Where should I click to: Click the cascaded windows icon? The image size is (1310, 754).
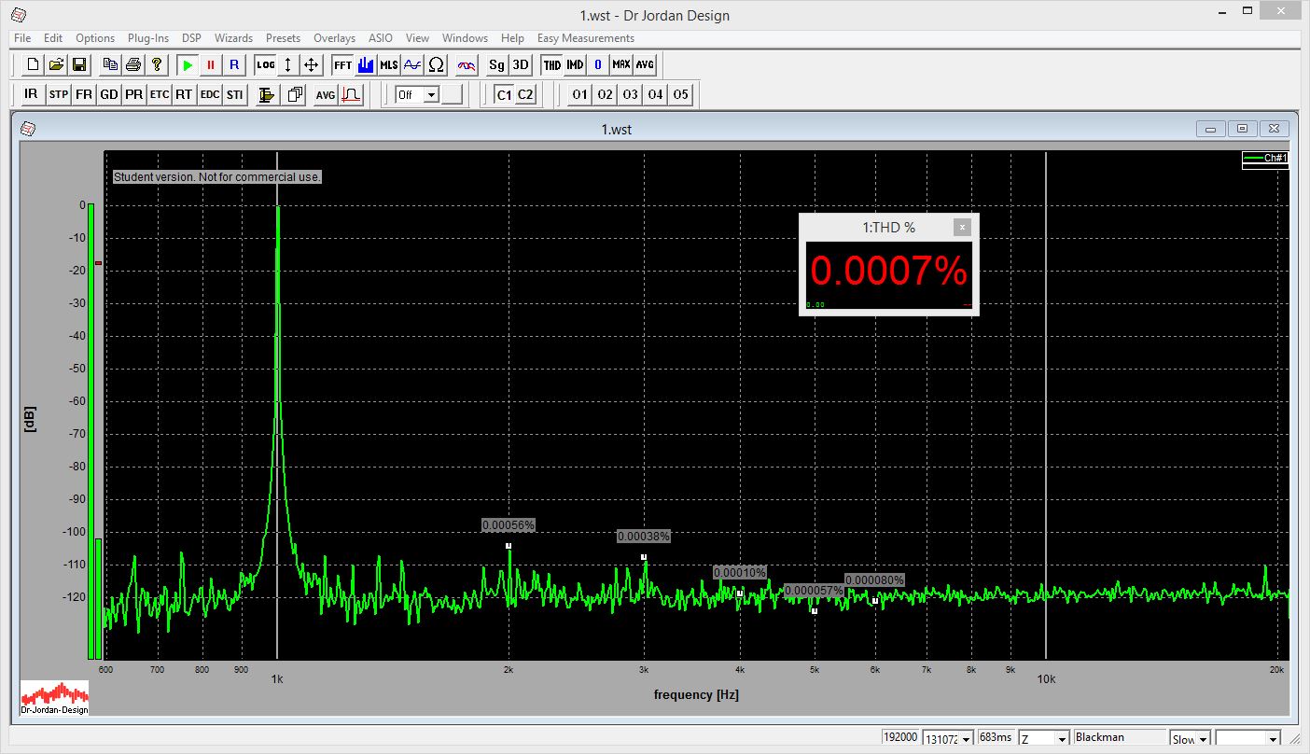[296, 94]
